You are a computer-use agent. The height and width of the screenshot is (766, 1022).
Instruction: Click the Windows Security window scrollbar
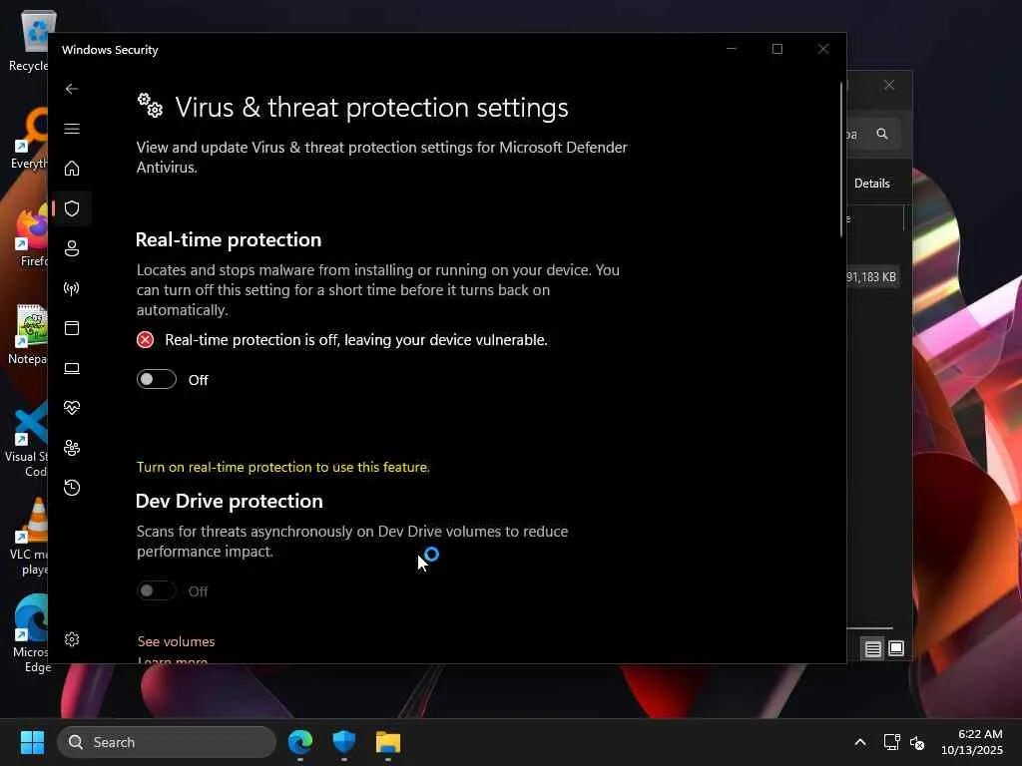[841, 160]
